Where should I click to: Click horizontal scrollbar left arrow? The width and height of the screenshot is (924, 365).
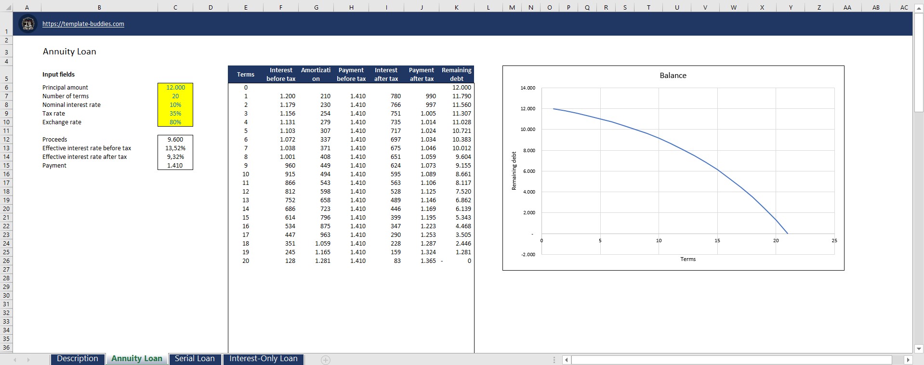point(567,360)
